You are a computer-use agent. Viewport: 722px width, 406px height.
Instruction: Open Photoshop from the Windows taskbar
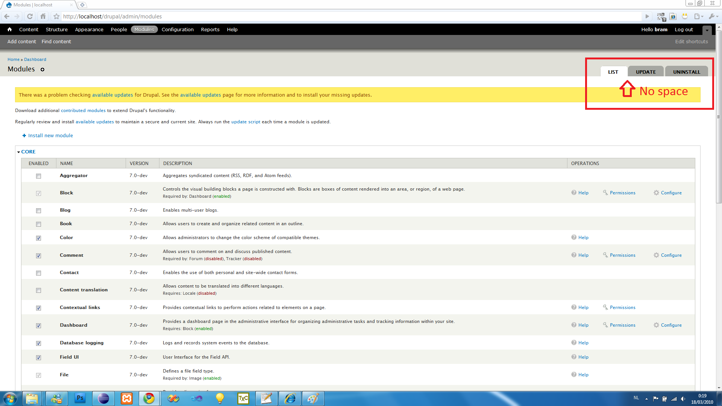tap(80, 398)
